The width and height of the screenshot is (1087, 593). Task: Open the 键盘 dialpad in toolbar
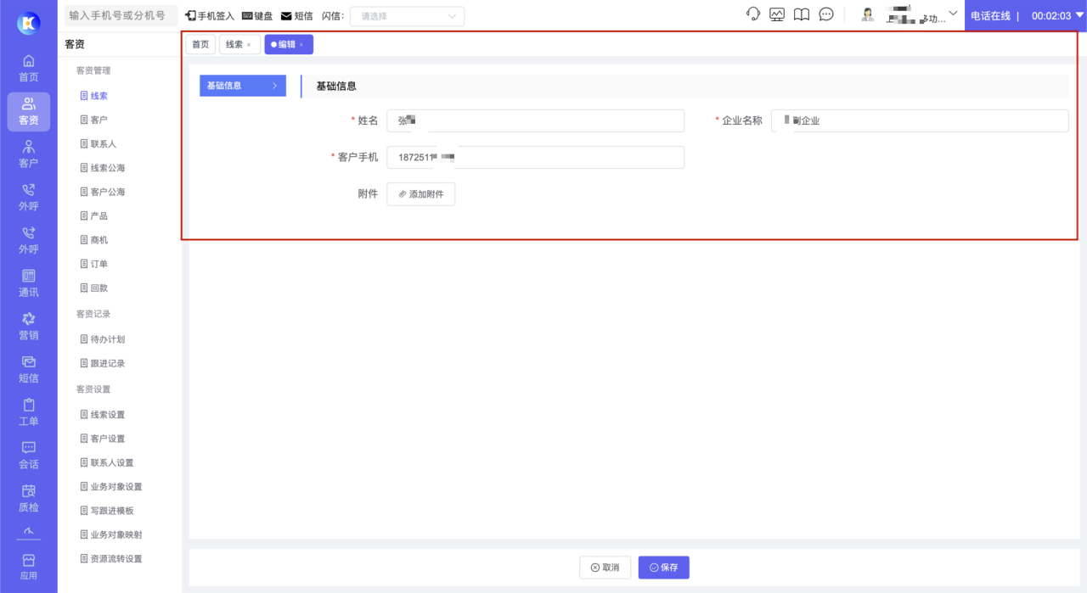click(x=257, y=16)
